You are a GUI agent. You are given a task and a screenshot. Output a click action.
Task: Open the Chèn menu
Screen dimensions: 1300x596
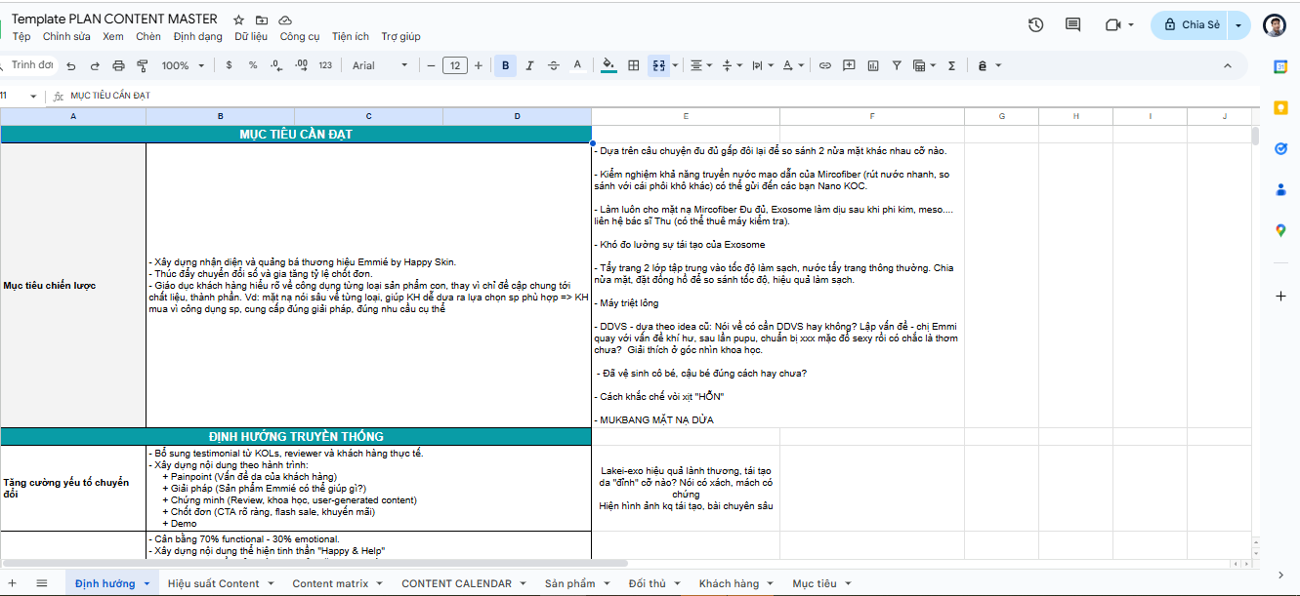pyautogui.click(x=148, y=36)
